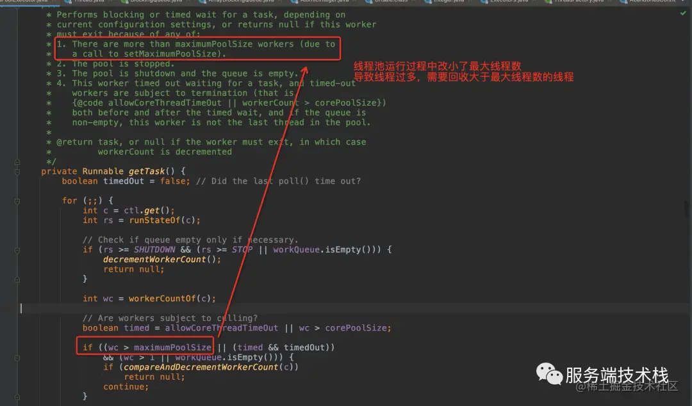Collapse the getTask() method fold marker
Viewport: 692px width, 406px height.
pos(17,172)
